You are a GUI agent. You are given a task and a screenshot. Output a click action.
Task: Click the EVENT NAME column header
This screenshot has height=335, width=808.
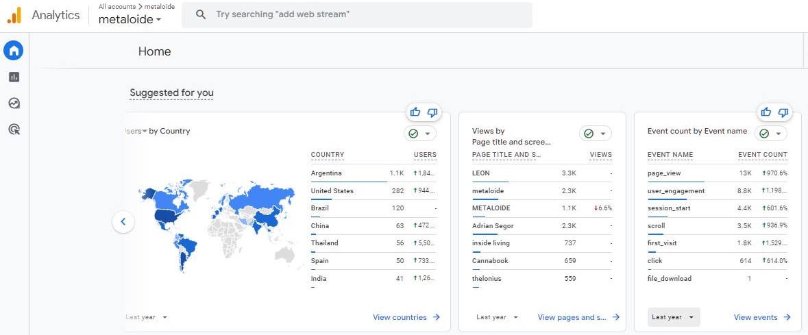click(670, 155)
